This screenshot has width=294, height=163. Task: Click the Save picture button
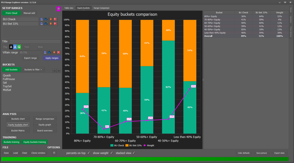click(262, 153)
